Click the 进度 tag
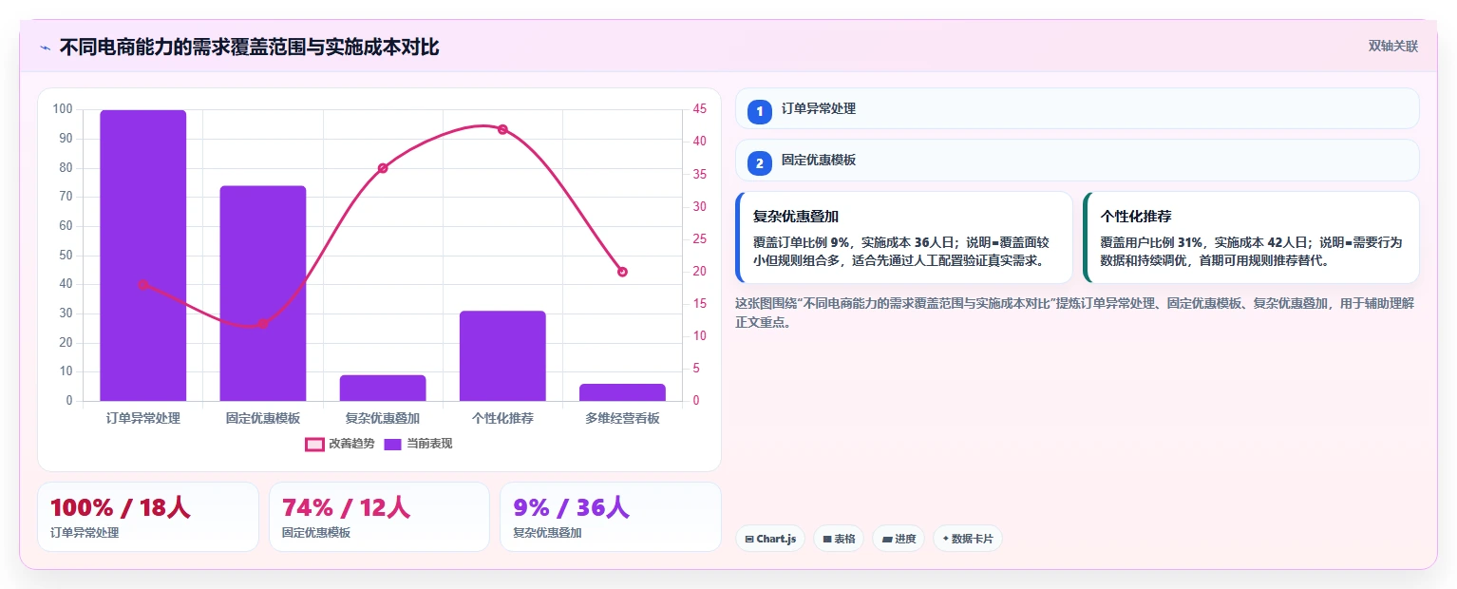Viewport: 1457px width, 589px height. 899,539
